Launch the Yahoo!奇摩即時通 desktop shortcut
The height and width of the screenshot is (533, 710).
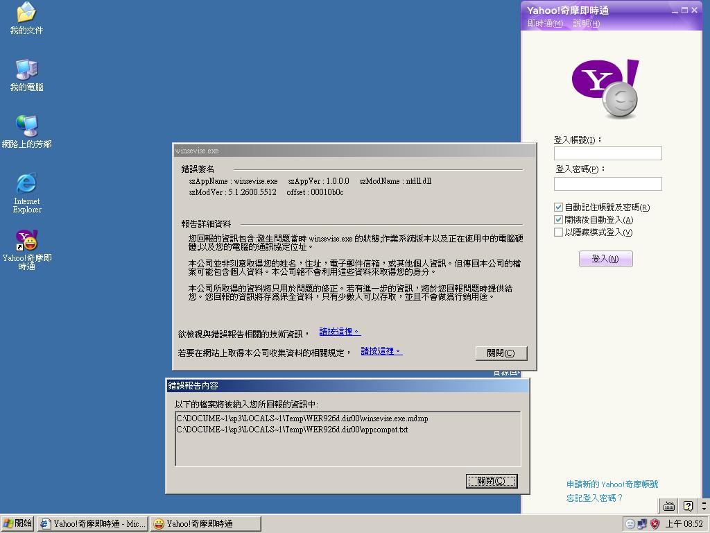pos(27,250)
